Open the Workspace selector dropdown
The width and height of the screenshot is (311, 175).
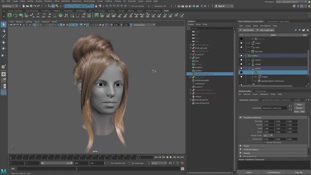[x=291, y=1]
